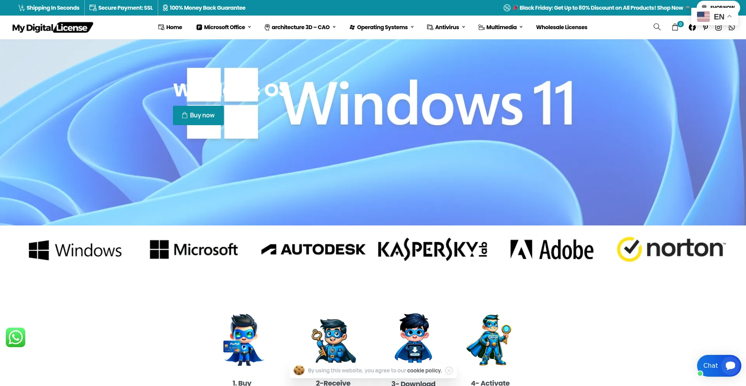Screen dimensions: 746x386
Task: Click the Adobe brand logo
Action: [x=552, y=250]
